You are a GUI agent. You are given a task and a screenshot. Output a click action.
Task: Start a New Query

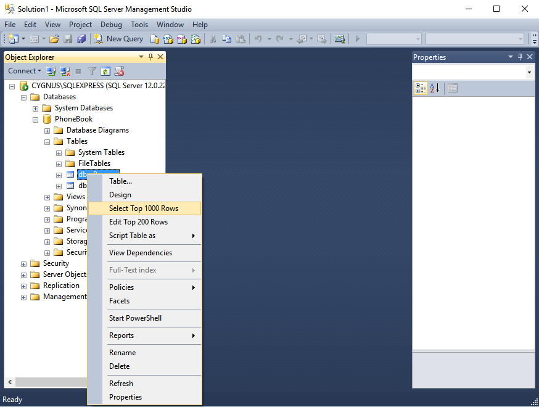(x=118, y=39)
